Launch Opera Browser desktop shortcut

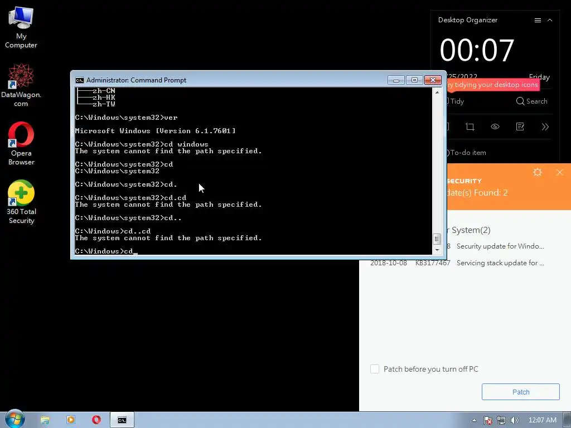click(21, 143)
